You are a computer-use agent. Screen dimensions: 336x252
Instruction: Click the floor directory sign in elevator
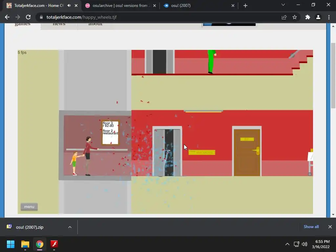point(110,133)
